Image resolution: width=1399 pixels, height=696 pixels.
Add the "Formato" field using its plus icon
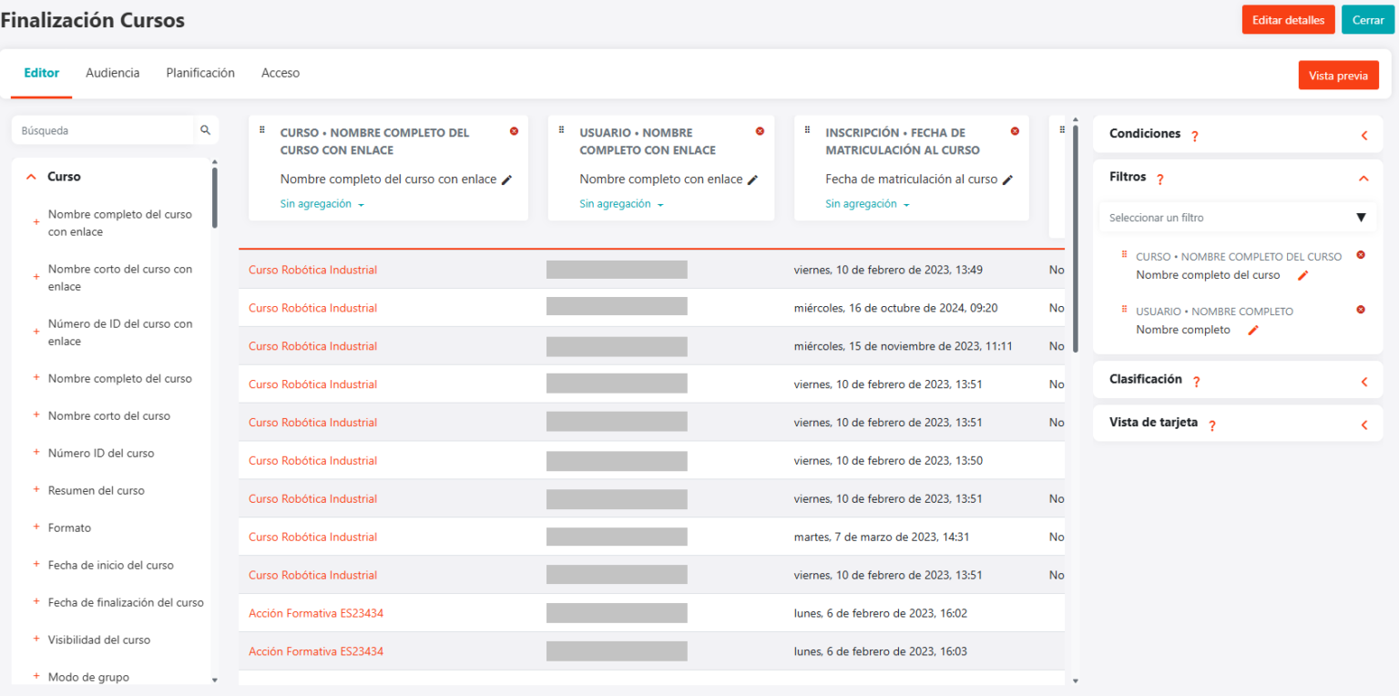pyautogui.click(x=36, y=527)
